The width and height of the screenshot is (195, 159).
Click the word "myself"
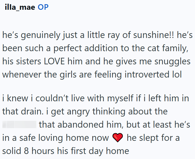[x=120, y=99]
